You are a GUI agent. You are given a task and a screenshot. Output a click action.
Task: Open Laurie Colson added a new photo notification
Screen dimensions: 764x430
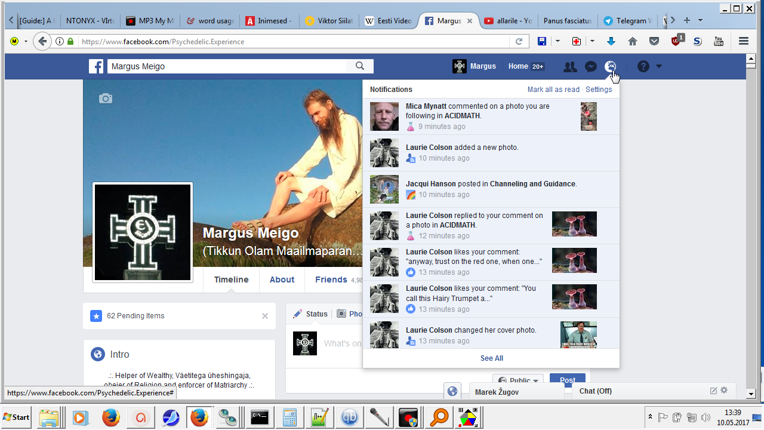[x=491, y=153]
